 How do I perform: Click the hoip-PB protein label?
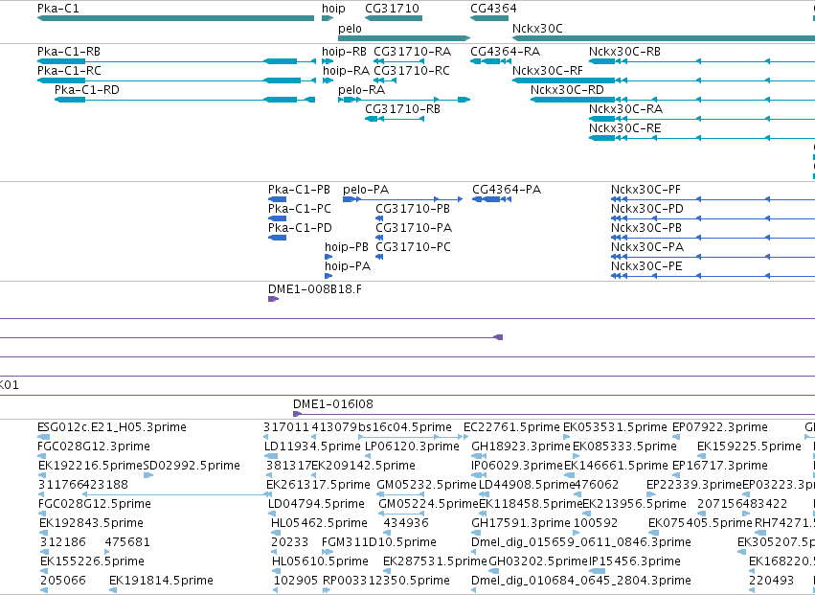point(347,247)
